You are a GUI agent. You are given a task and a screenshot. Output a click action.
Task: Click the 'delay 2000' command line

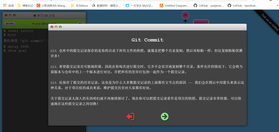coord(16,47)
